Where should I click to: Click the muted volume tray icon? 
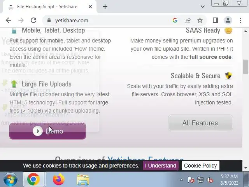(210, 180)
